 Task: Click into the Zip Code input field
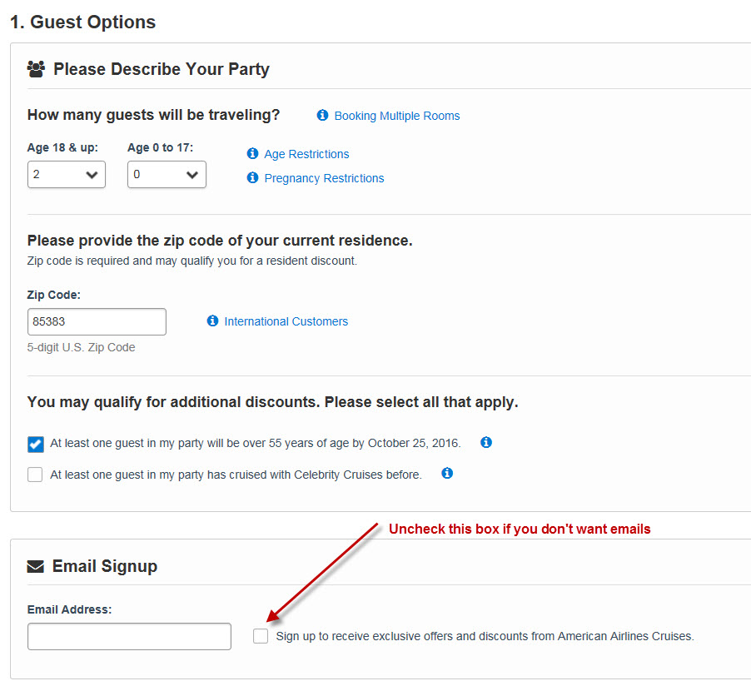point(97,322)
